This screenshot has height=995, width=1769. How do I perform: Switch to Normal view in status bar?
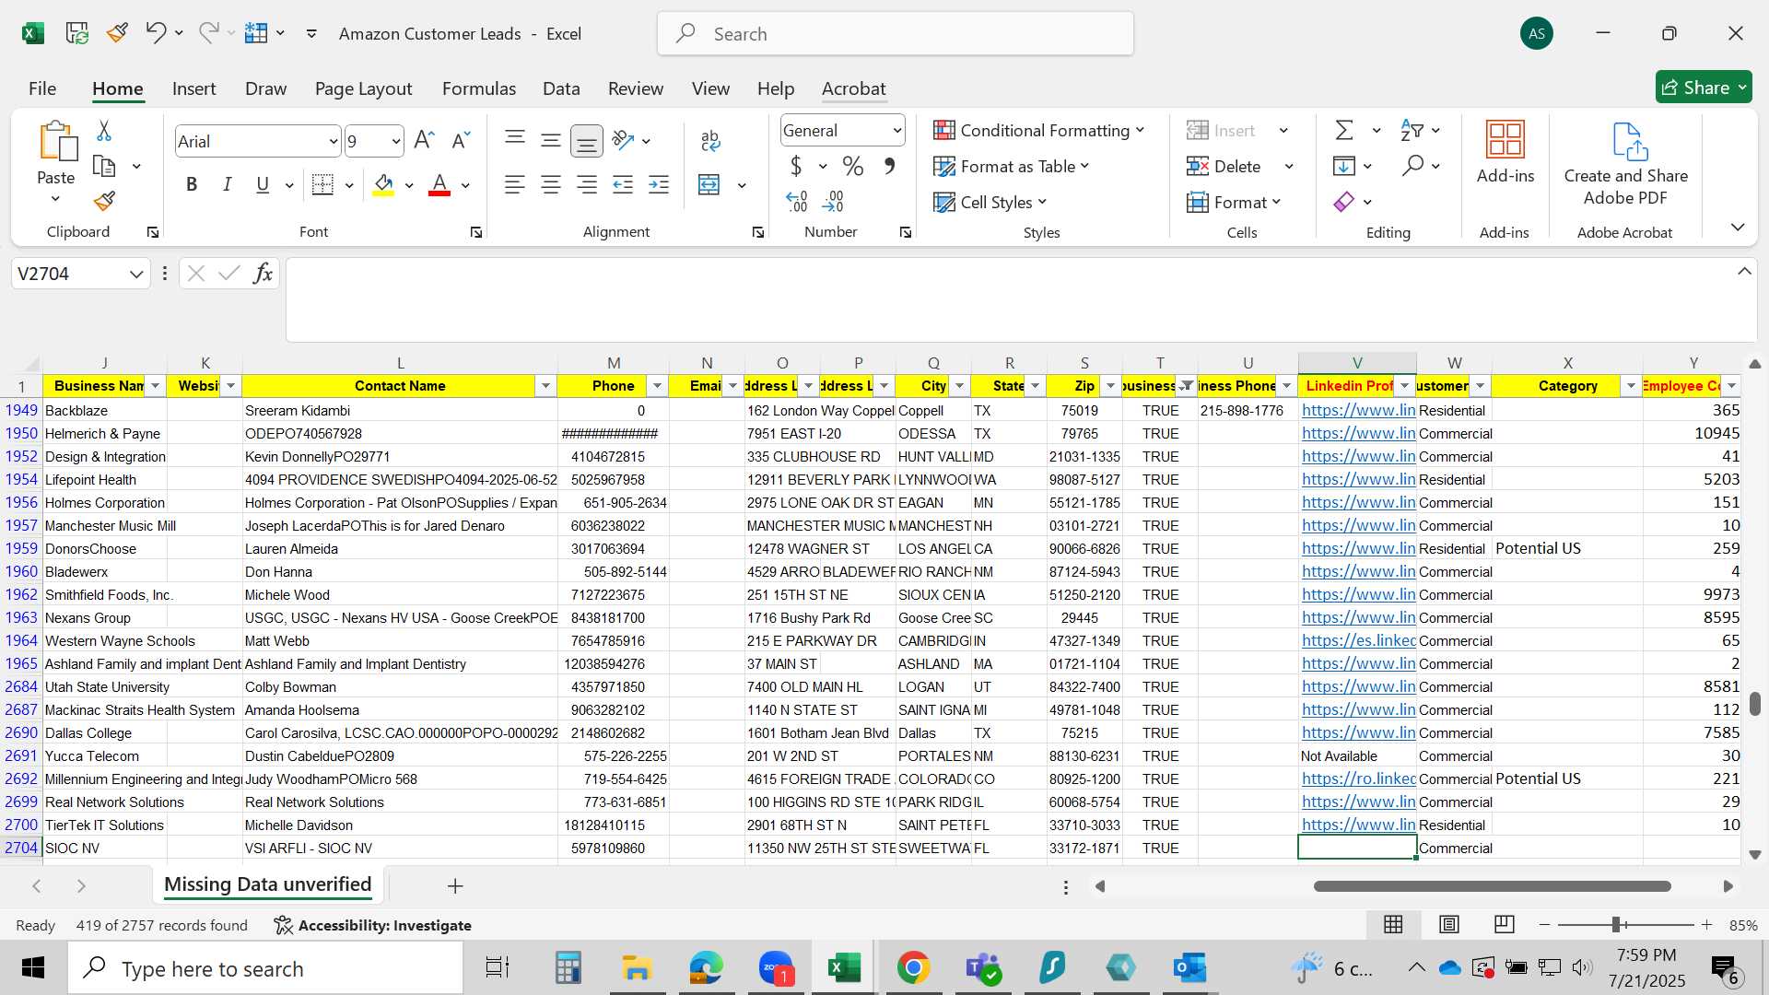coord(1394,924)
